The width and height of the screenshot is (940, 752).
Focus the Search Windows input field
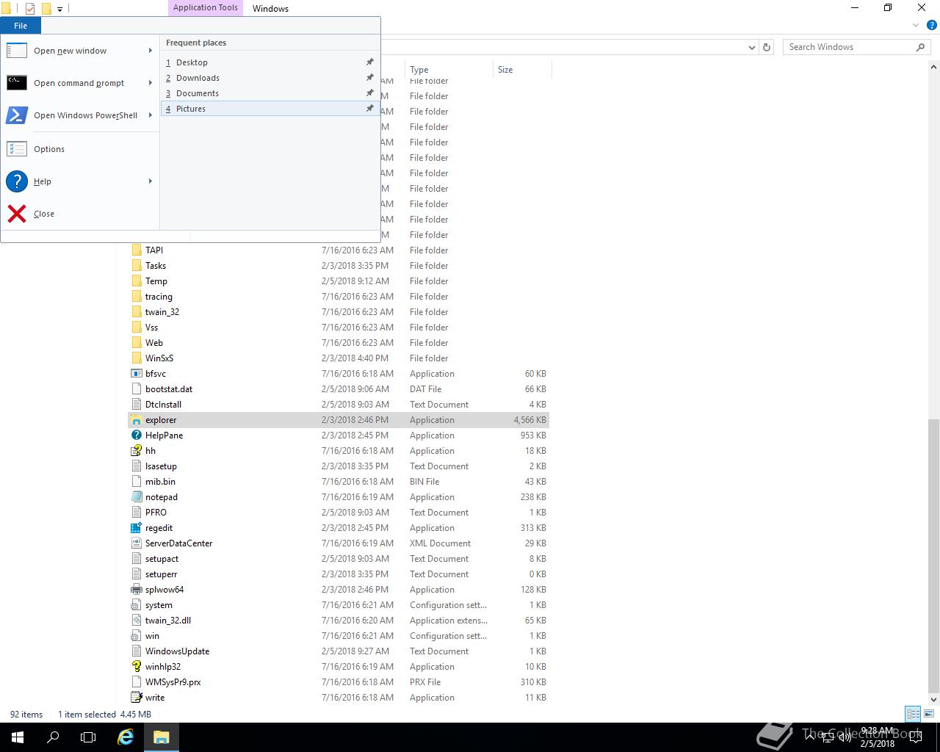[x=849, y=47]
